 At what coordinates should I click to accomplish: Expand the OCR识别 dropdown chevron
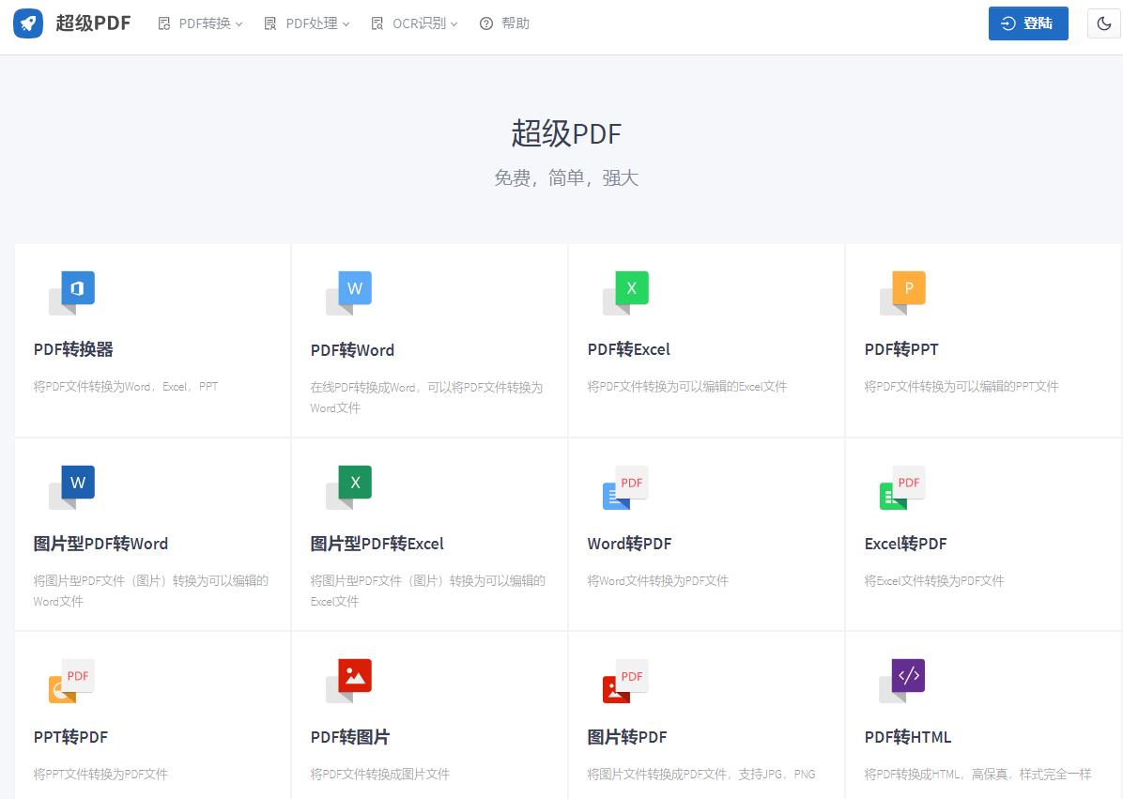click(454, 24)
